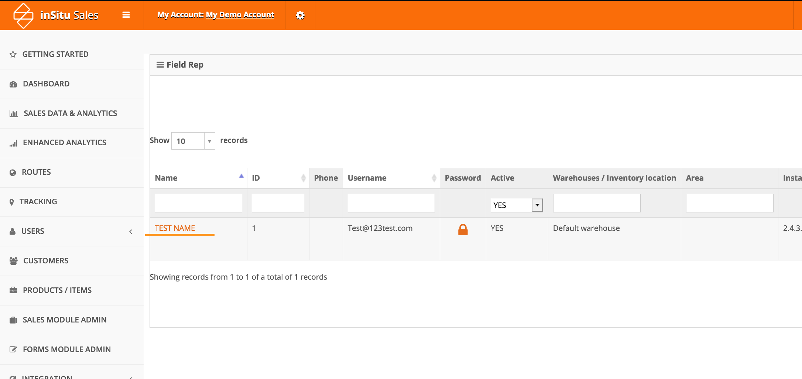Open the Show records count dropdown
The image size is (802, 379).
(193, 141)
